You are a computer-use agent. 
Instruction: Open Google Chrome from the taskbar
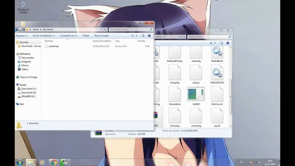click(54, 162)
